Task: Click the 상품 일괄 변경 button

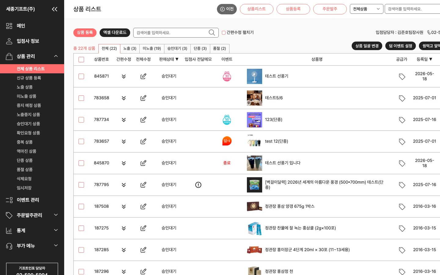Action: (367, 46)
